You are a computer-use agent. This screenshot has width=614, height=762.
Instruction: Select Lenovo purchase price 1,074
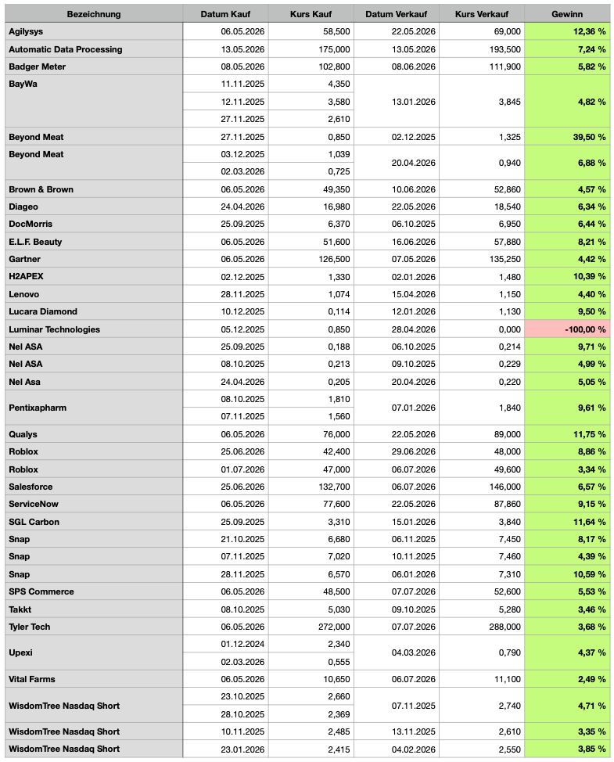point(311,294)
